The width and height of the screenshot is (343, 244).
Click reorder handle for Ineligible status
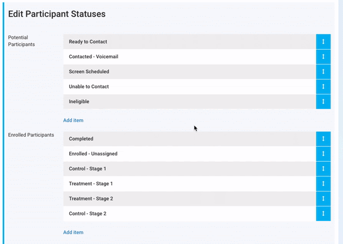[323, 101]
